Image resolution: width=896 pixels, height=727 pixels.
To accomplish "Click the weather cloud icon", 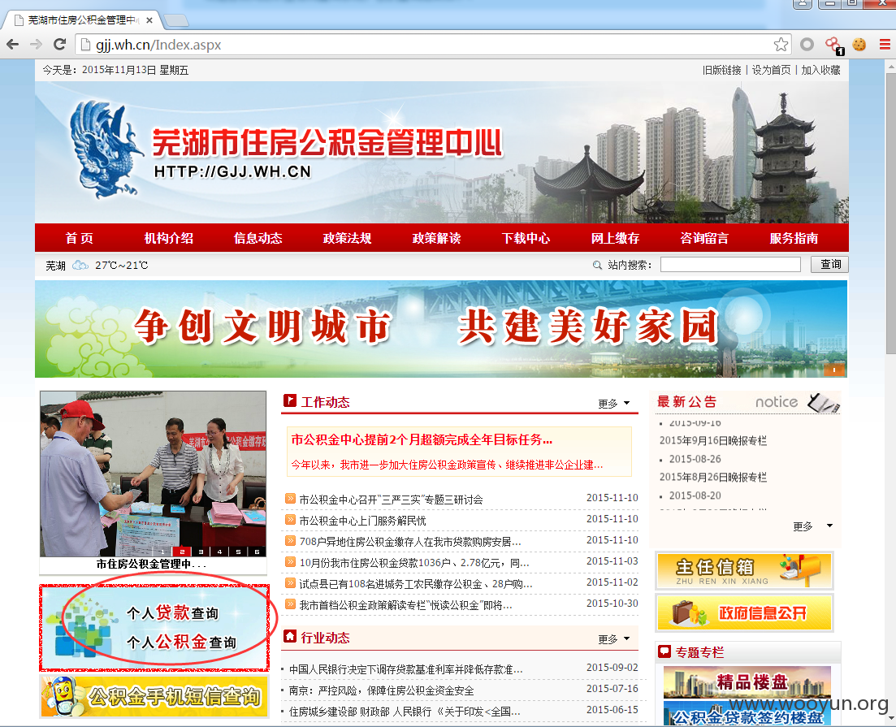I will click(80, 265).
